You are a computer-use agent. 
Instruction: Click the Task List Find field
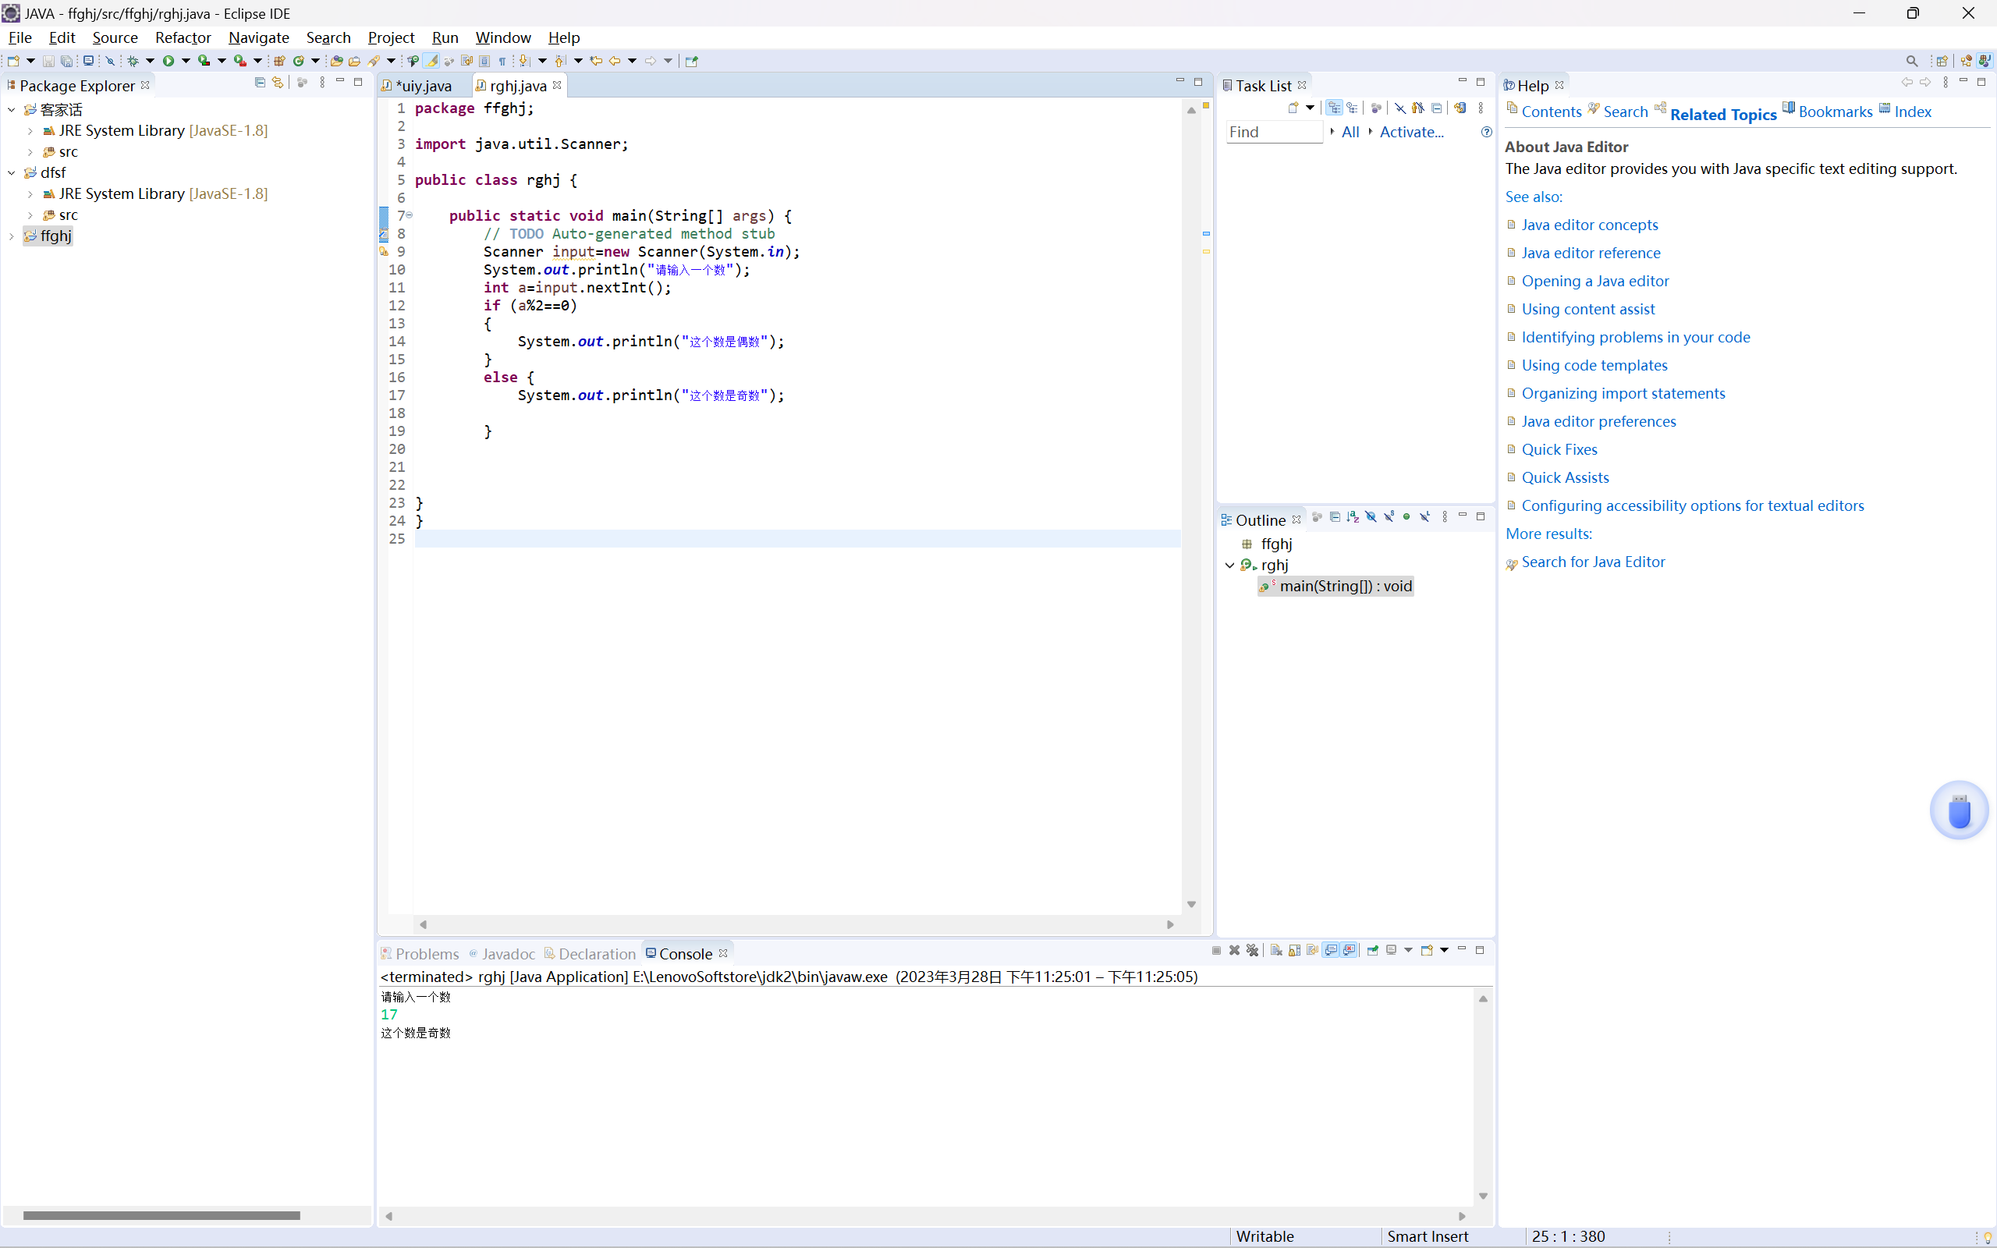tap(1273, 132)
